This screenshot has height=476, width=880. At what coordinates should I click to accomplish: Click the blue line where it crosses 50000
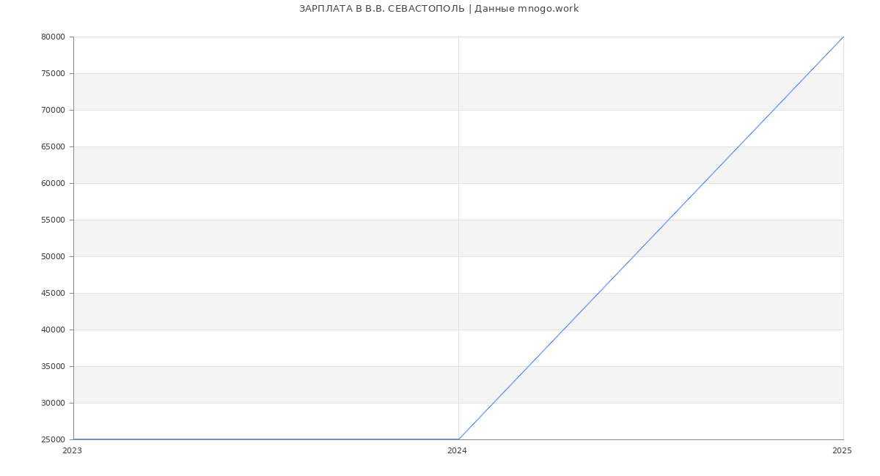pos(634,256)
